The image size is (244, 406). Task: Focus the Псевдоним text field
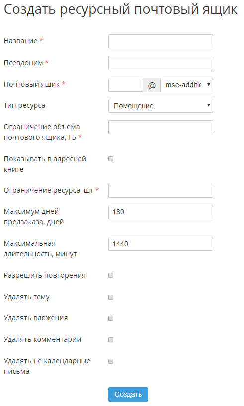(161, 63)
